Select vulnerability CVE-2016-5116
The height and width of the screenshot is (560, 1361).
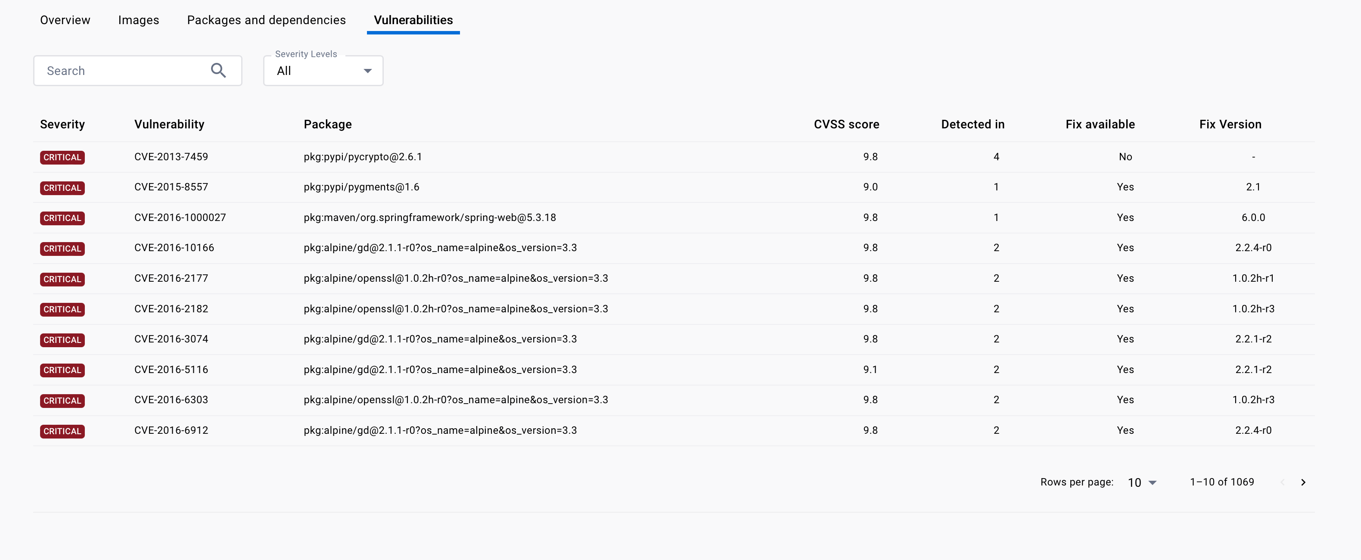pos(171,370)
